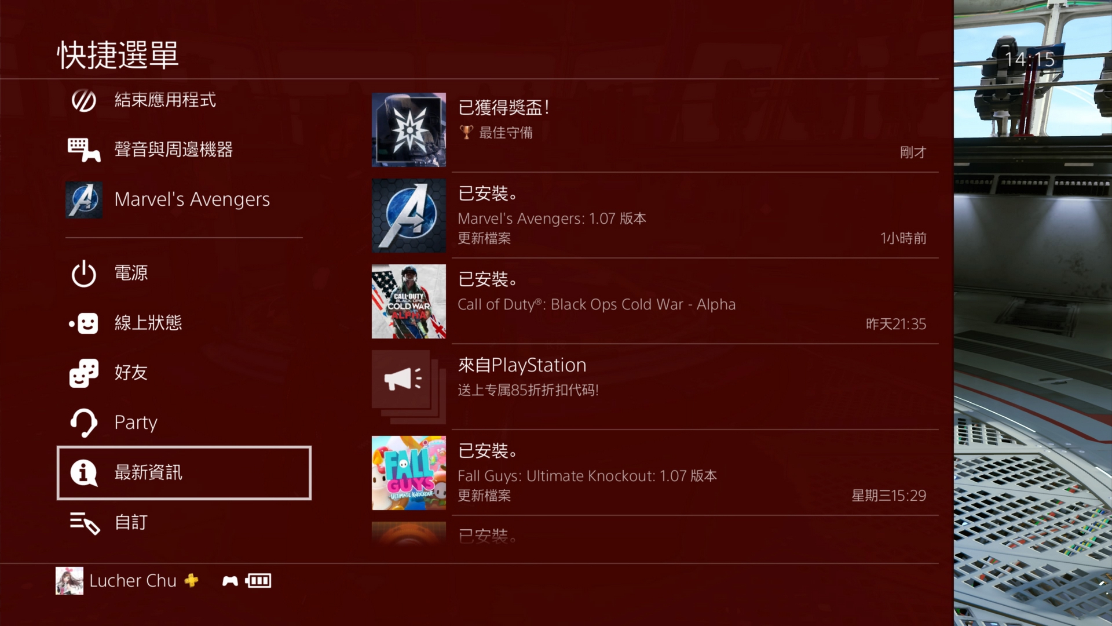
Task: Open the 來自PlayStation discount code message
Action: coord(654,387)
